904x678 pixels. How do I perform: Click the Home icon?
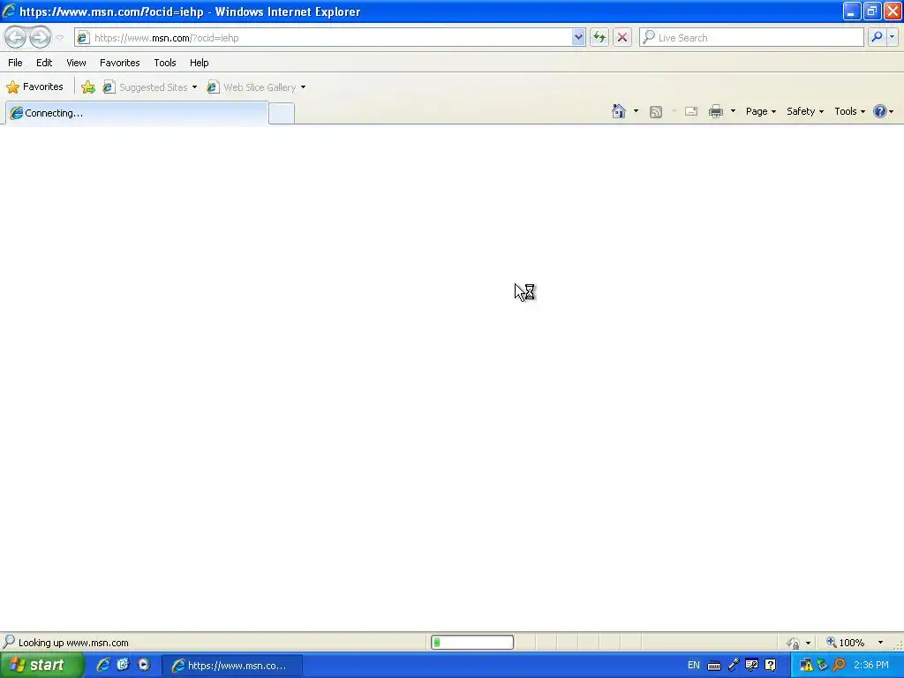click(x=619, y=111)
